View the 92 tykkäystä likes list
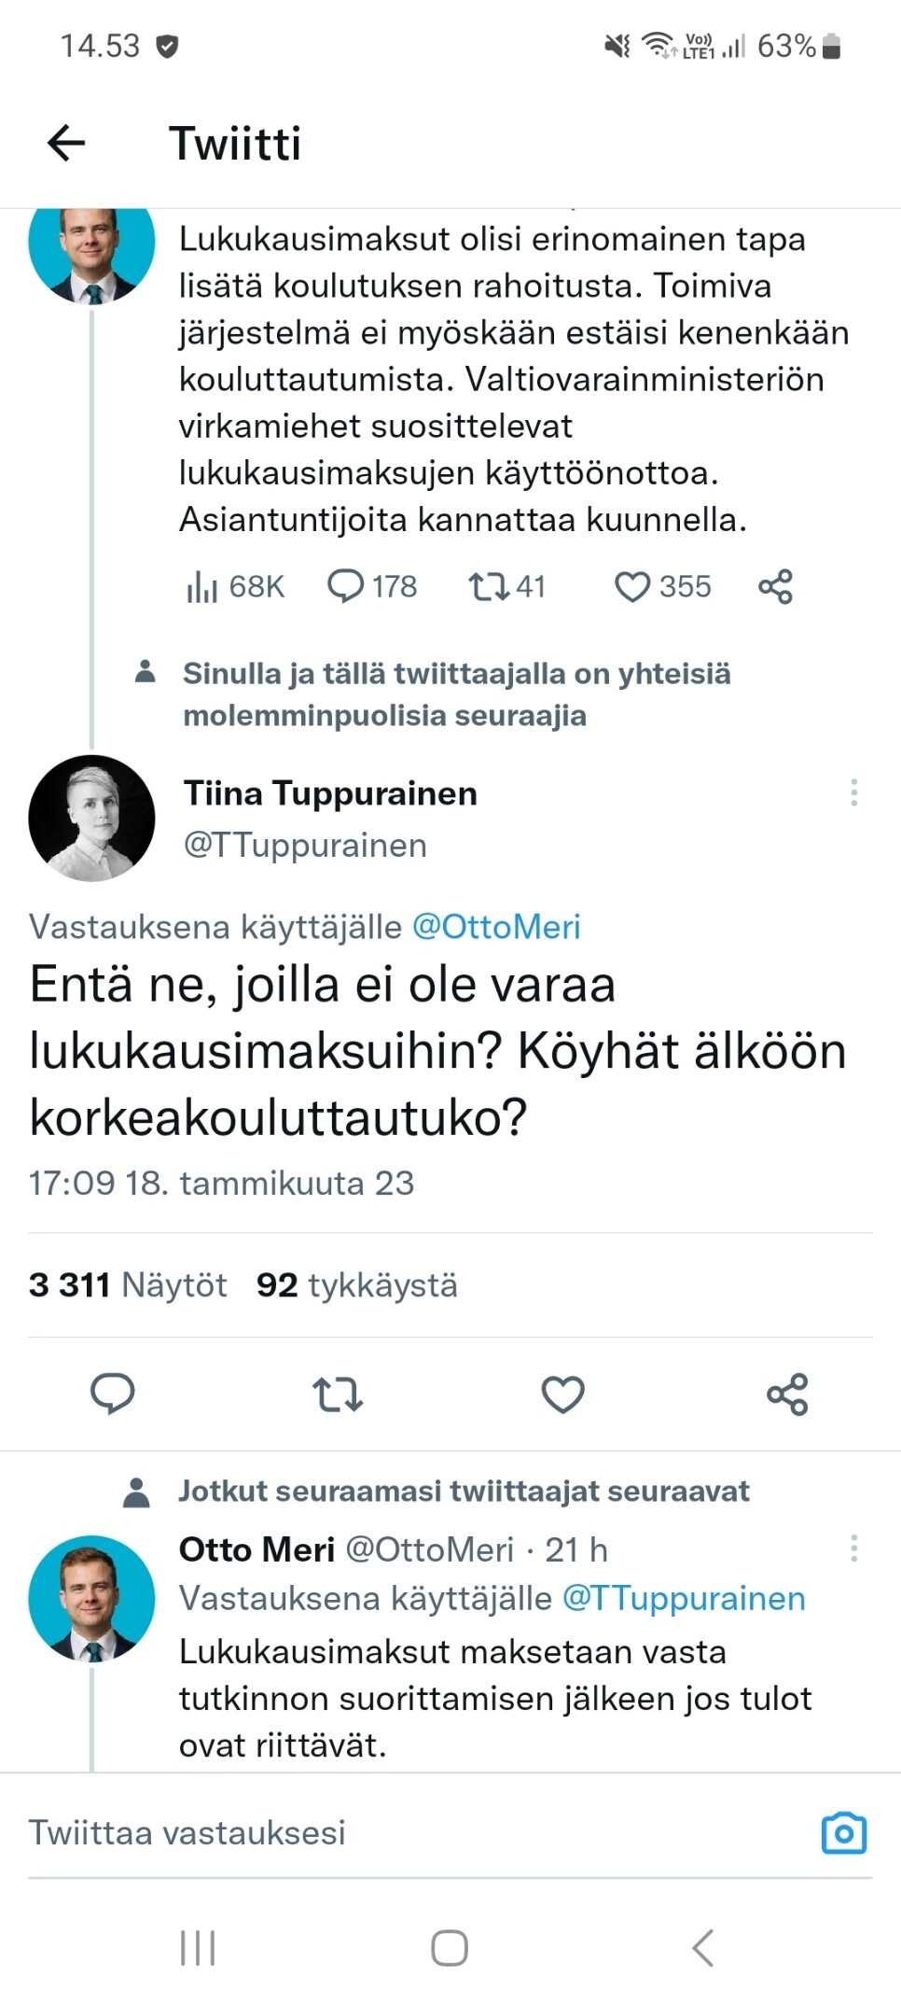This screenshot has width=901, height=2004. (x=357, y=1285)
